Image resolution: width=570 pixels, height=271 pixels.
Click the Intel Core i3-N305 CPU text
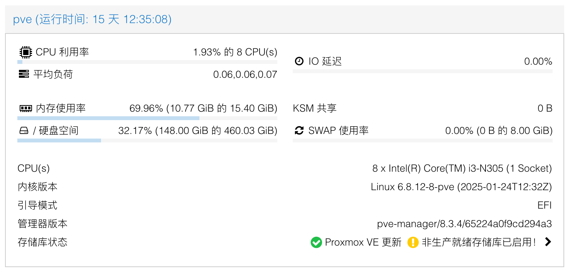462,168
